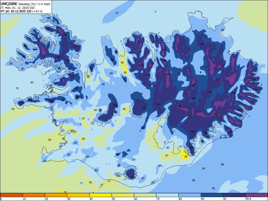Click the '84' value in southern Iceland
Viewport: 268px width, 201px height.
pos(160,165)
